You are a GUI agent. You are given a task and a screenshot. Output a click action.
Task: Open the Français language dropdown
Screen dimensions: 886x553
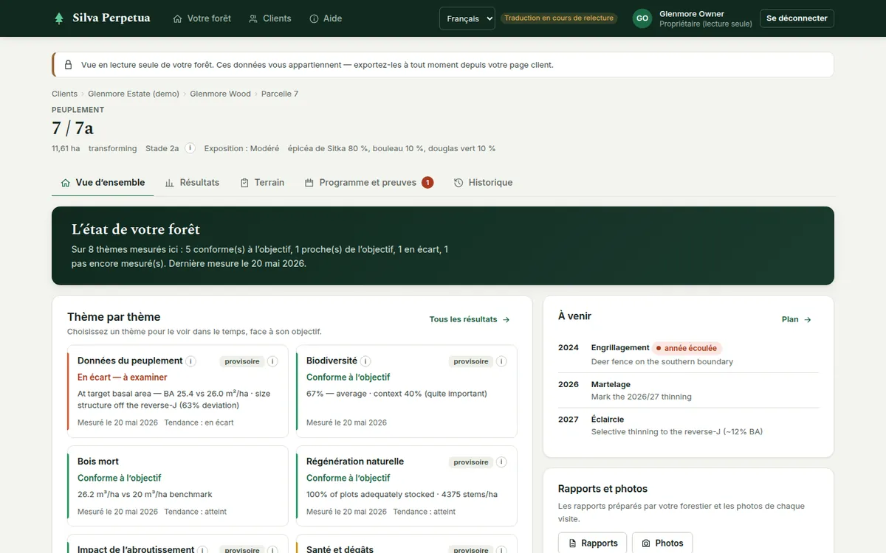(x=467, y=18)
